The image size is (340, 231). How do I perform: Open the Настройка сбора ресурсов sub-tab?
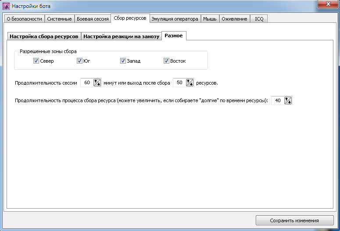click(x=44, y=36)
